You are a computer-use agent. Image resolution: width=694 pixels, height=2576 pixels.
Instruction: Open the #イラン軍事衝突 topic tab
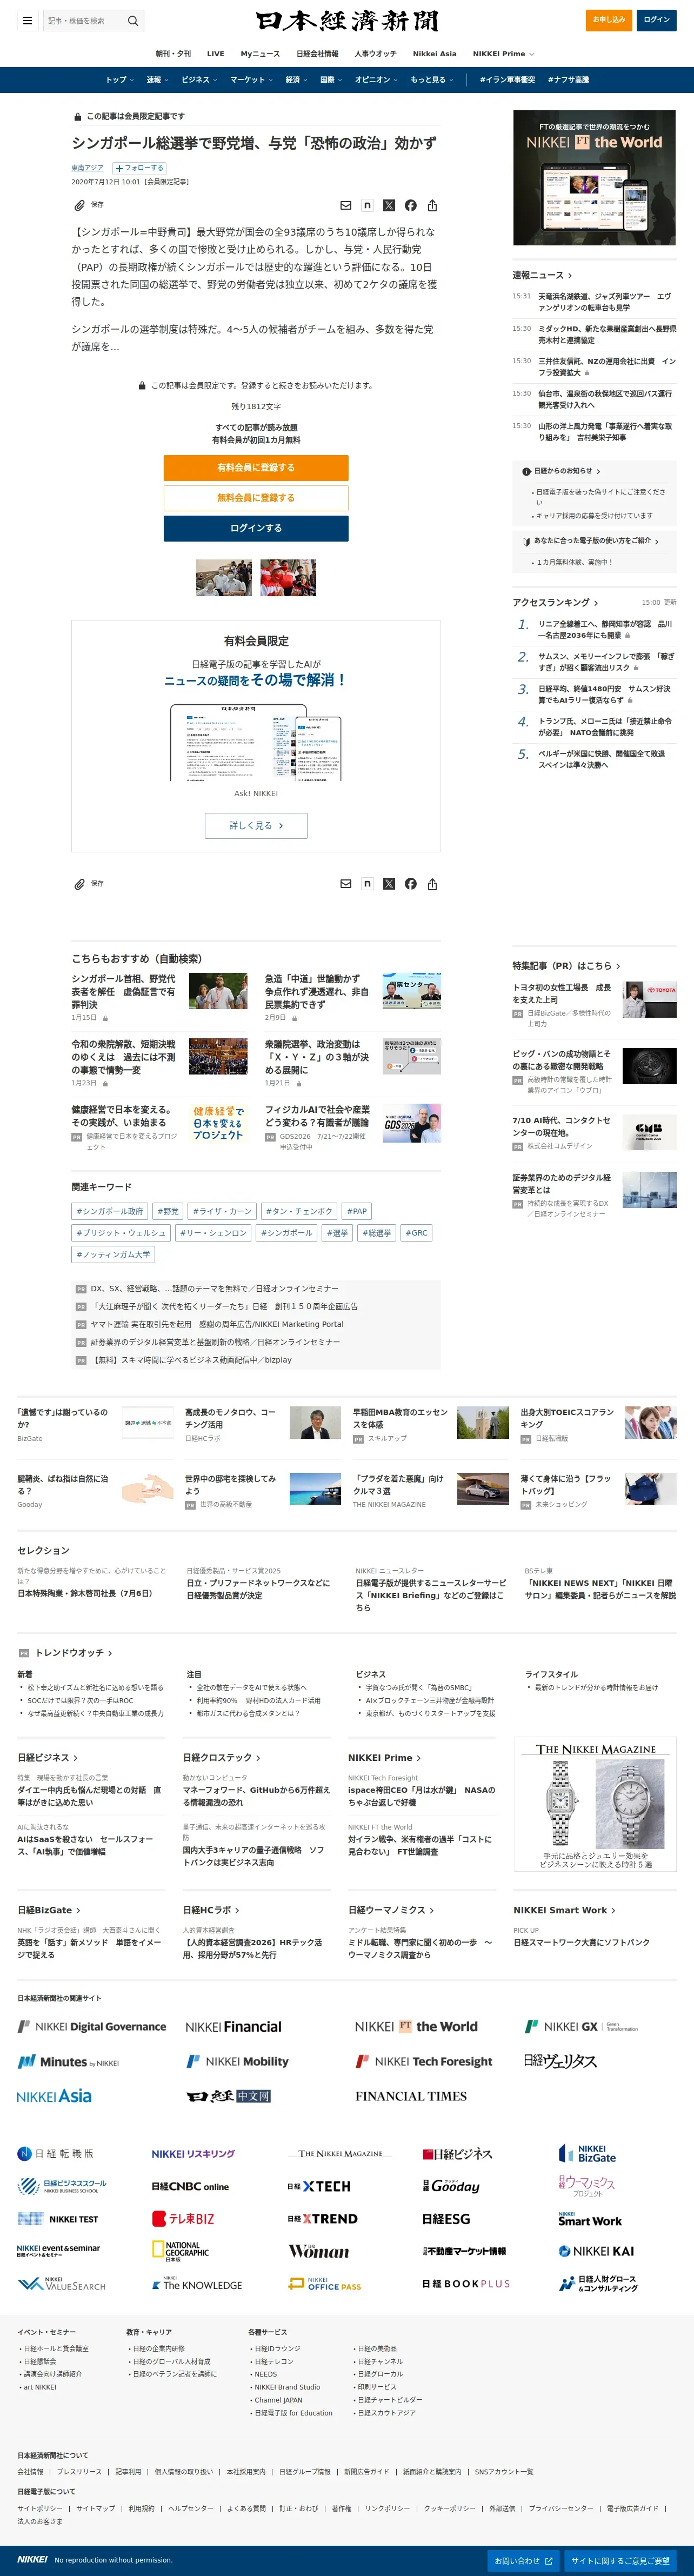pyautogui.click(x=507, y=80)
